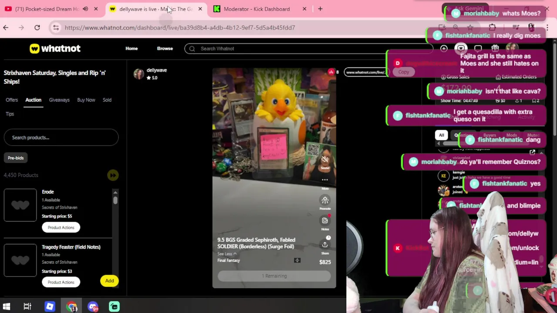The height and width of the screenshot is (313, 557).
Task: Copy the live stream link
Action: [x=403, y=72]
